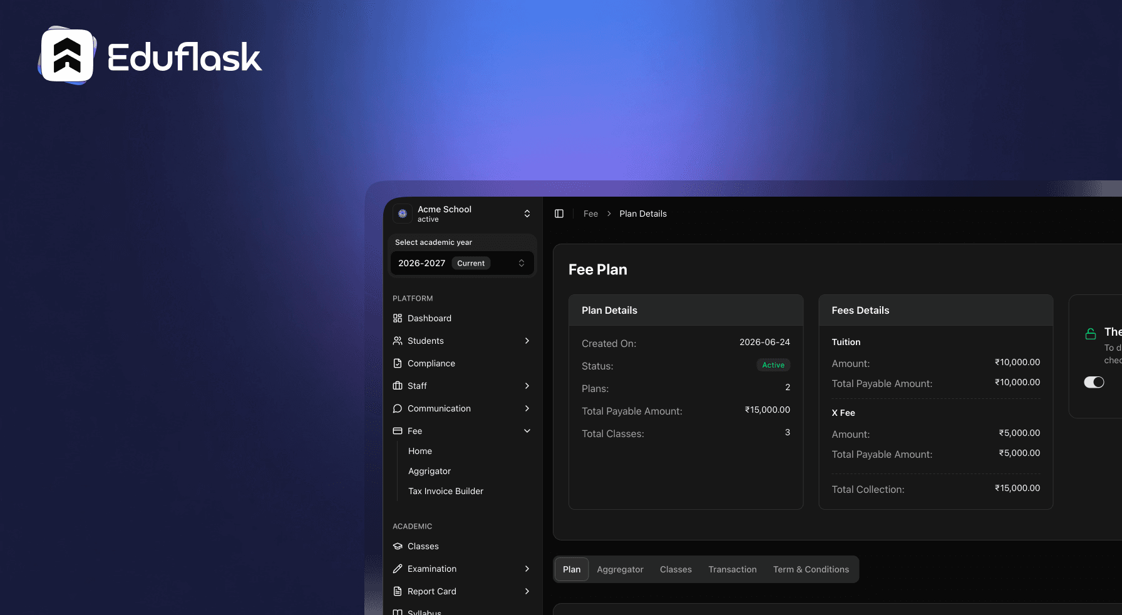
Task: Select the Plan tab
Action: (572, 569)
